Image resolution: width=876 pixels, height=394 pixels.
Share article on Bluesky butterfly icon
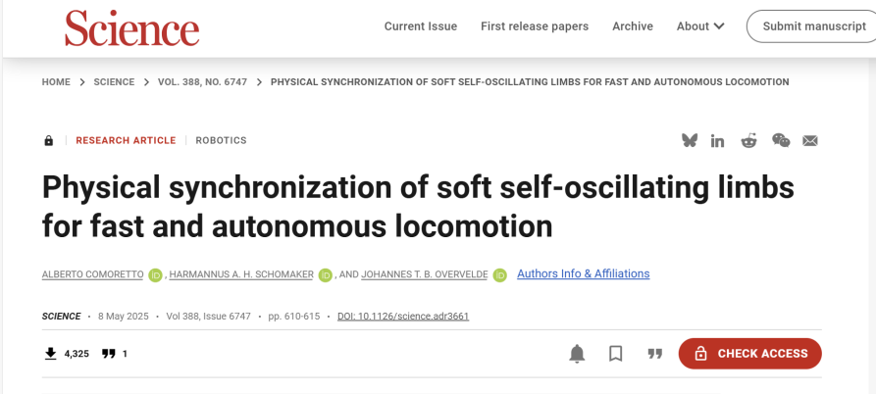tap(690, 140)
